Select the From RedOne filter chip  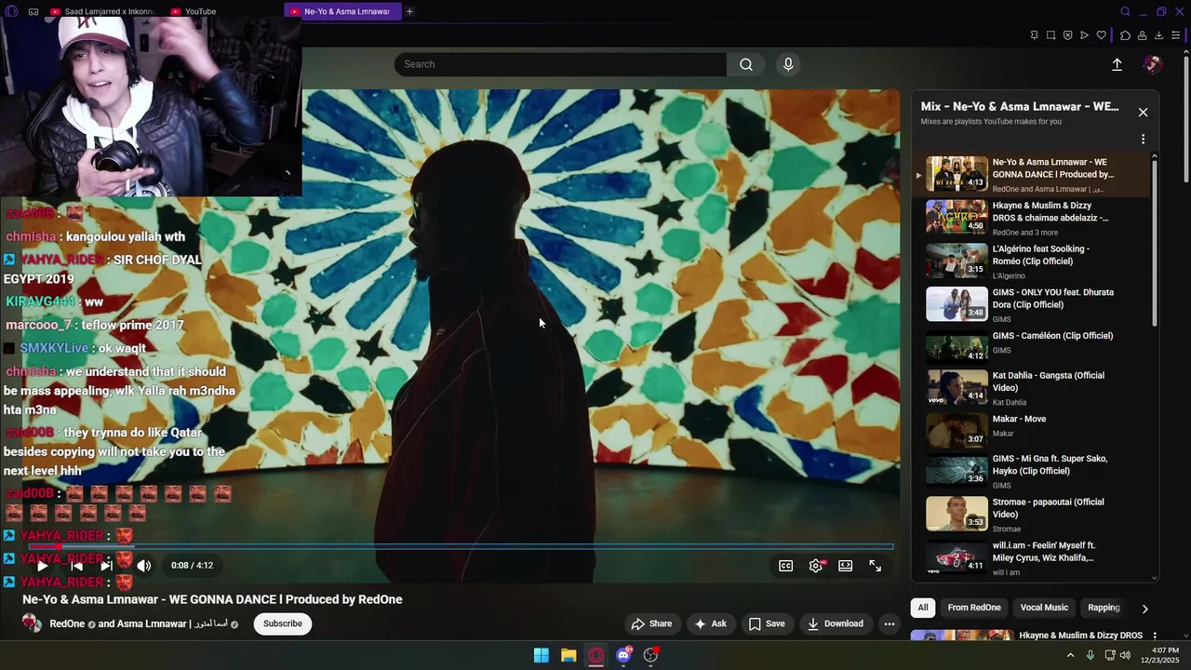click(974, 608)
